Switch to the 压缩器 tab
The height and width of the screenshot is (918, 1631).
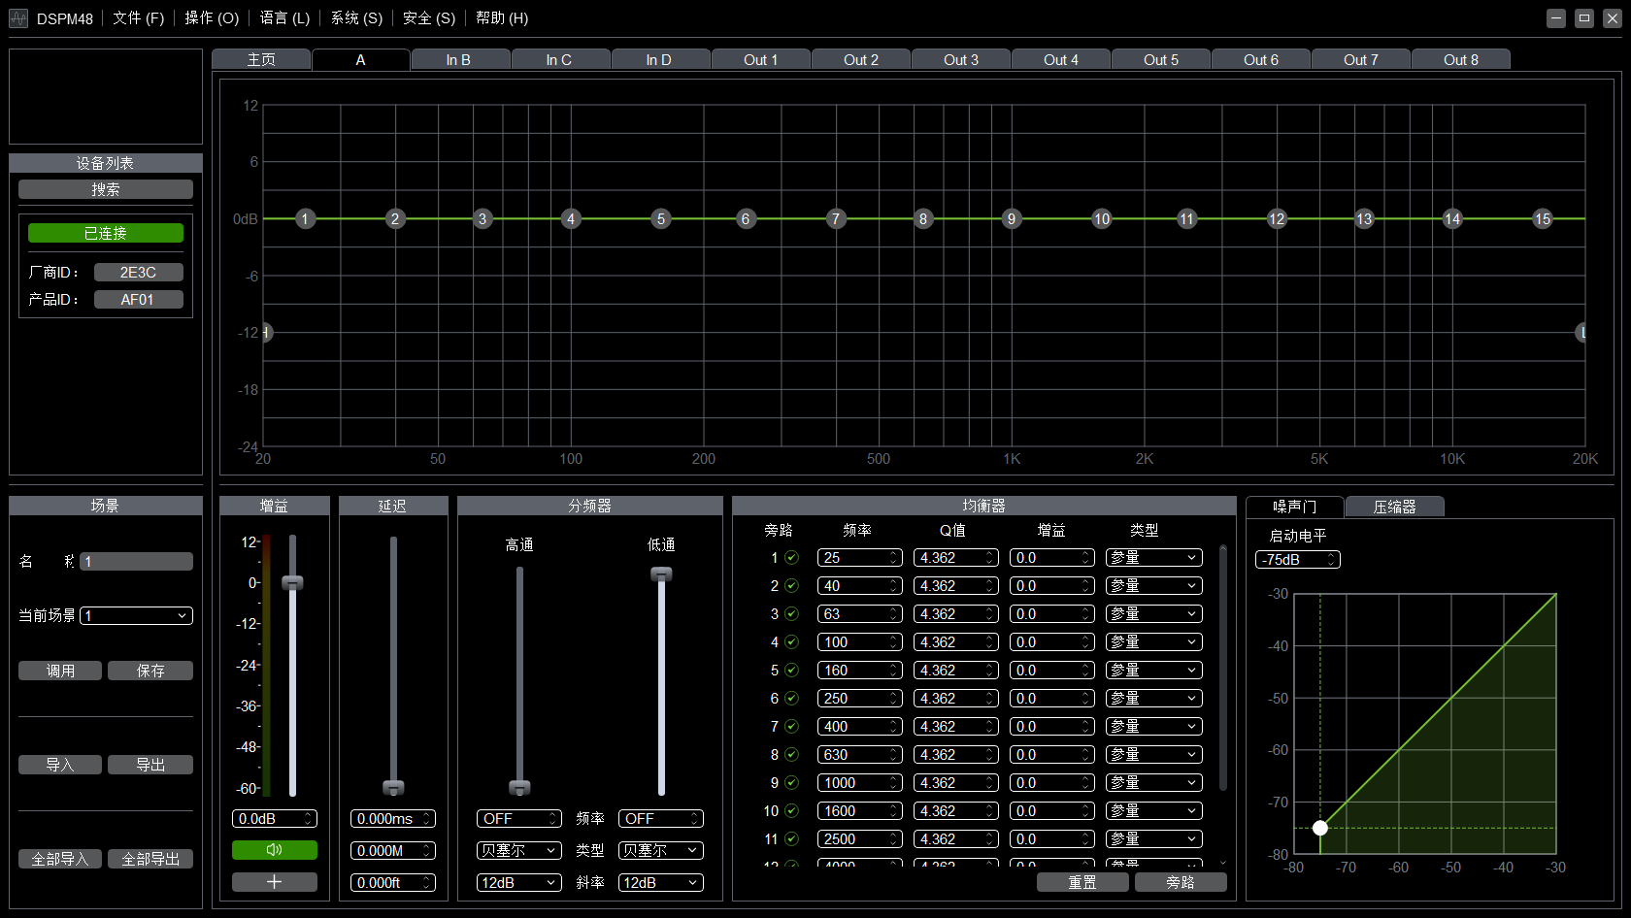pyautogui.click(x=1395, y=506)
